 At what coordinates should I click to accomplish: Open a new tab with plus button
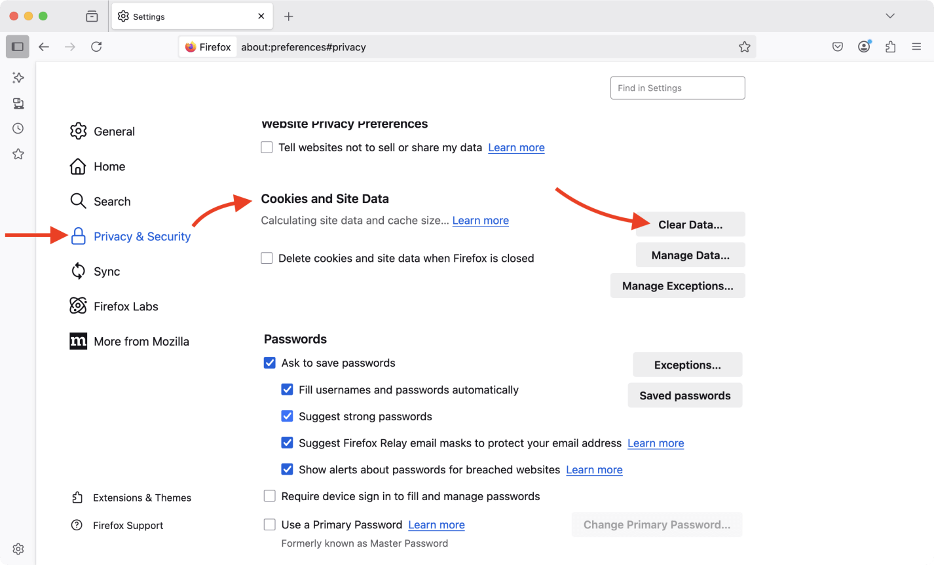tap(289, 16)
